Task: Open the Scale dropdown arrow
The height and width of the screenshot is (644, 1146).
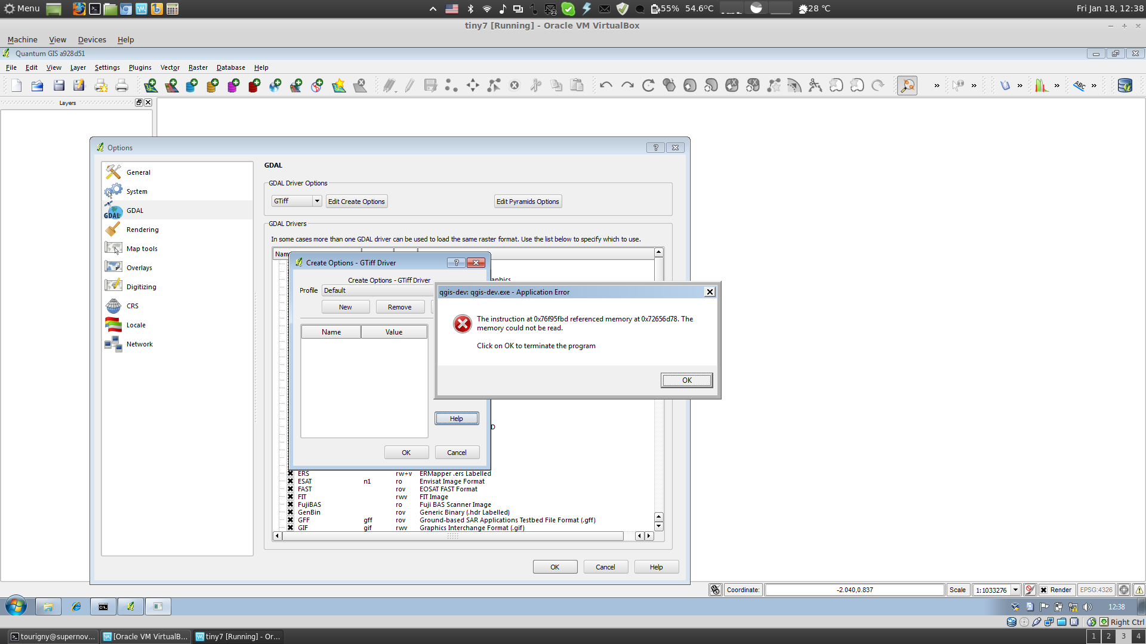Action: click(x=1015, y=590)
